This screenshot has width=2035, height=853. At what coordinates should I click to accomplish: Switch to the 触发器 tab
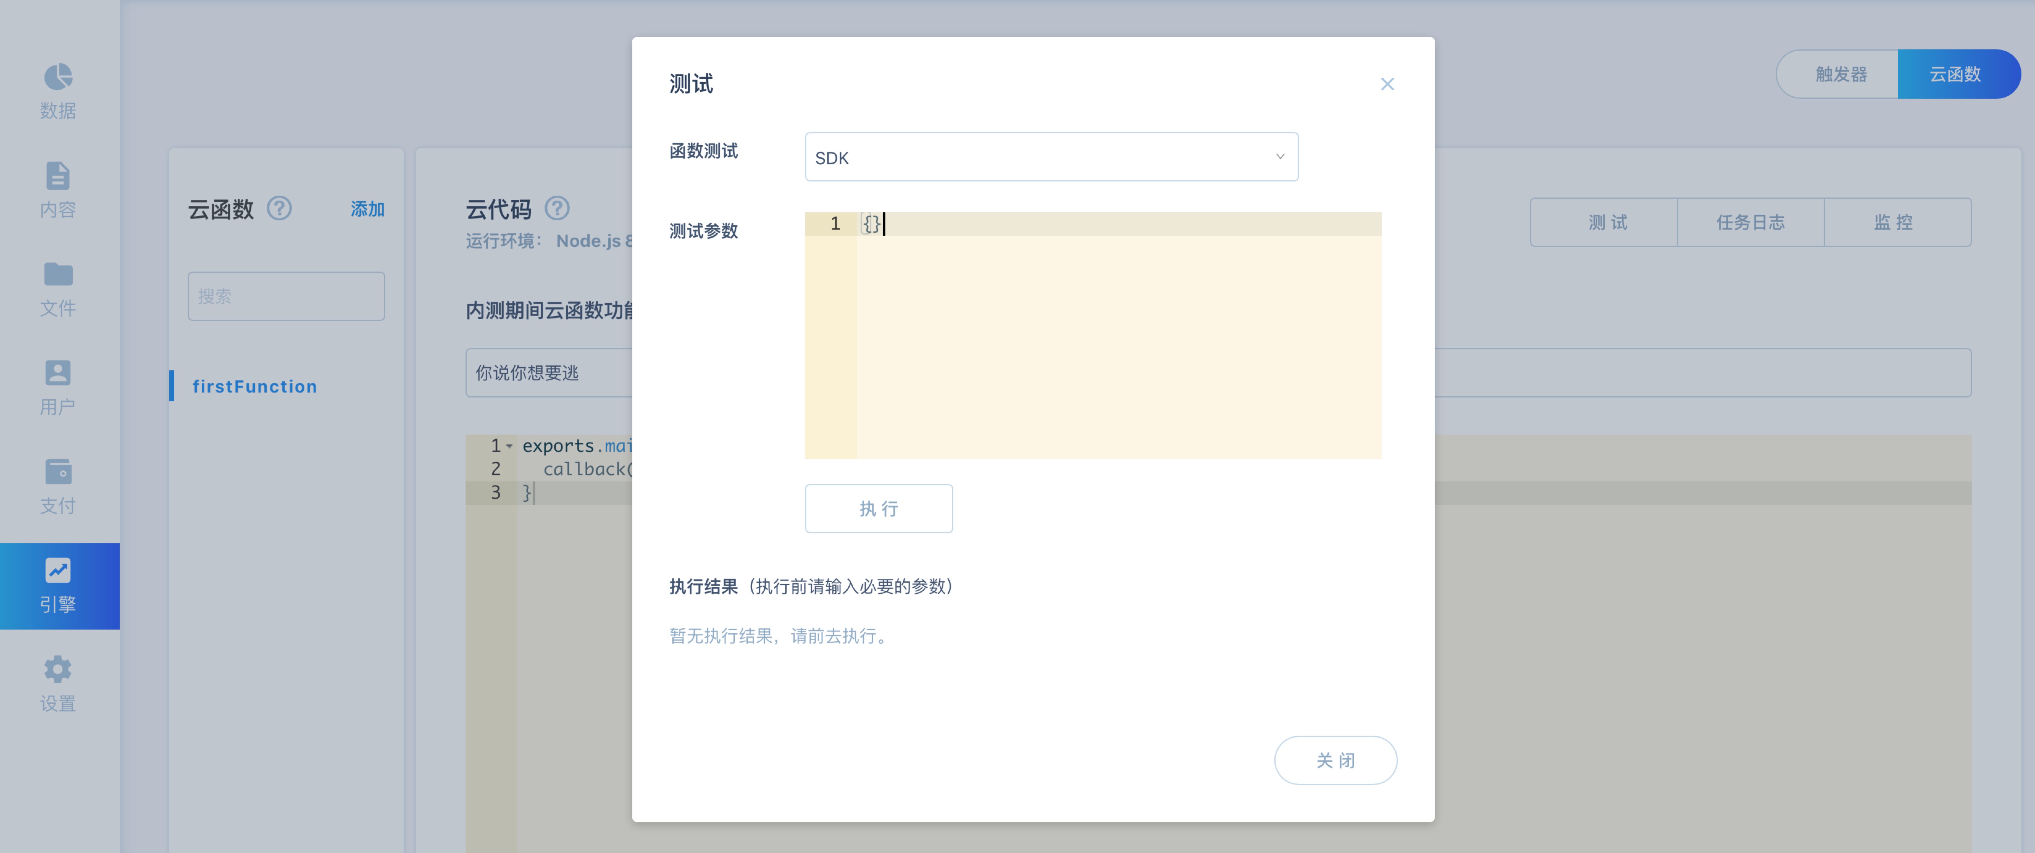tap(1840, 74)
